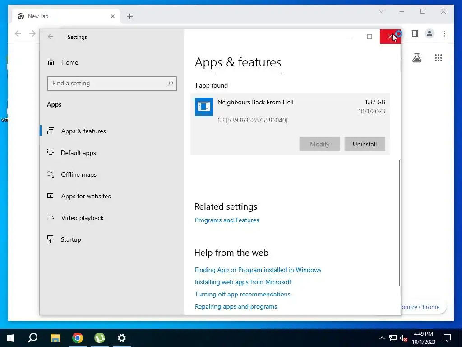Click Settings gear on taskbar

122,338
